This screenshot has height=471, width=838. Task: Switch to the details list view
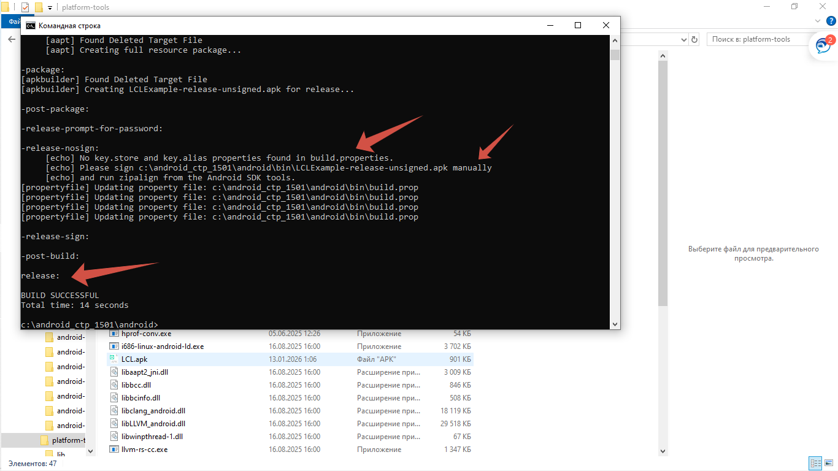[816, 464]
